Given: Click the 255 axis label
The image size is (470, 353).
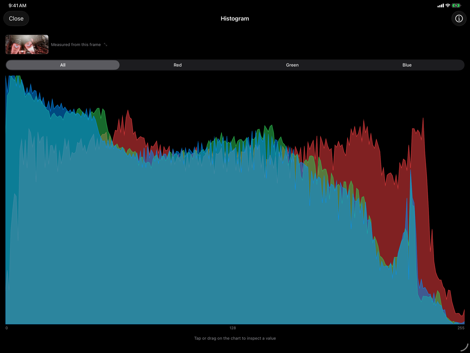Looking at the screenshot, I should tap(461, 328).
